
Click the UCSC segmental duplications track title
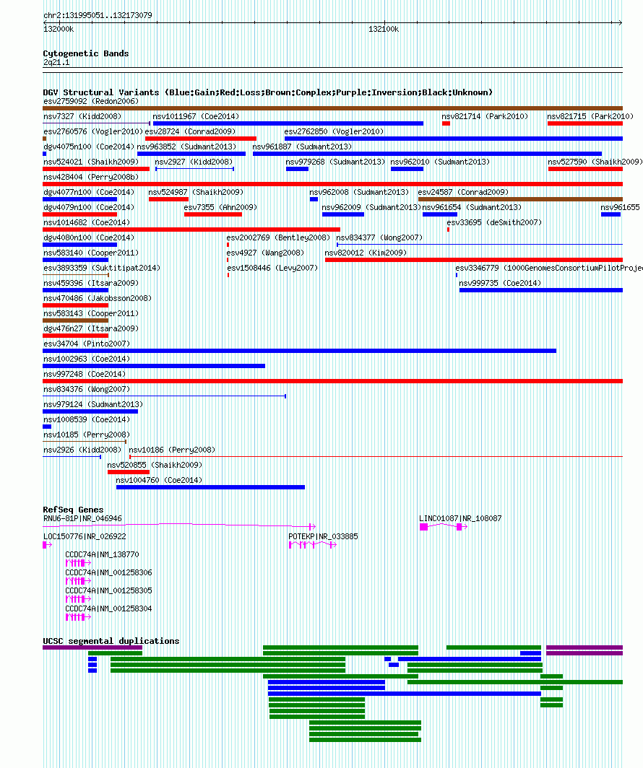111,641
